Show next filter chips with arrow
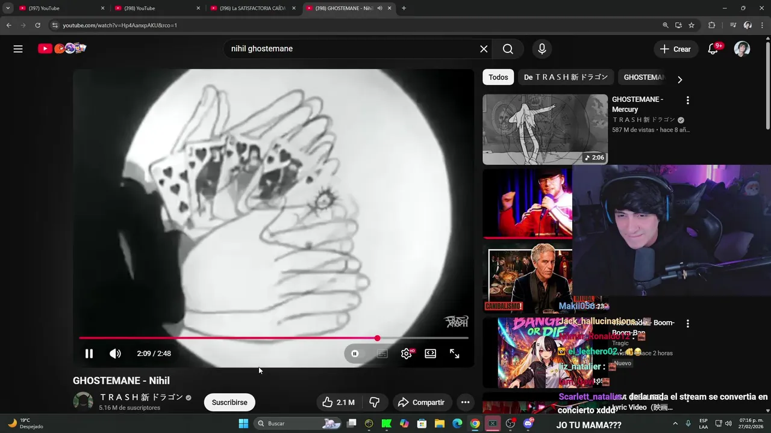771x433 pixels. [x=679, y=79]
